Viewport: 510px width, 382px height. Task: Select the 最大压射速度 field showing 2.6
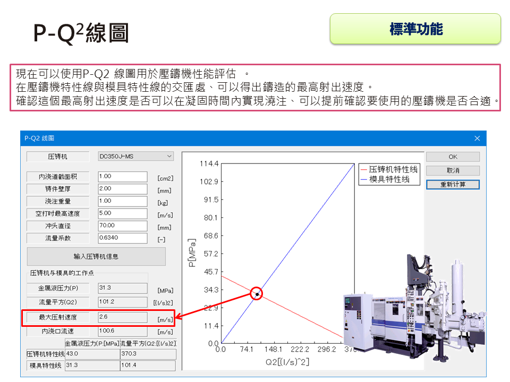pyautogui.click(x=122, y=316)
